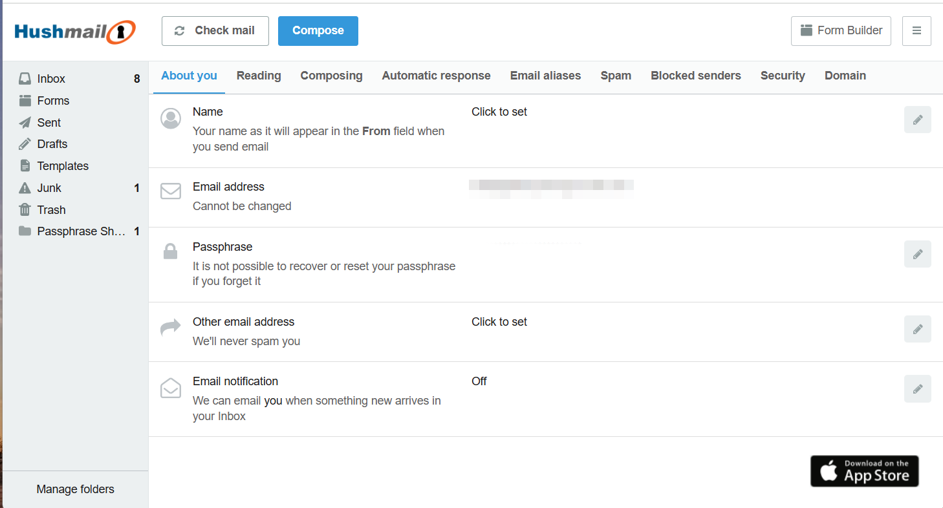Click 'Click to set' beside Other email address
This screenshot has height=508, width=943.
[499, 322]
